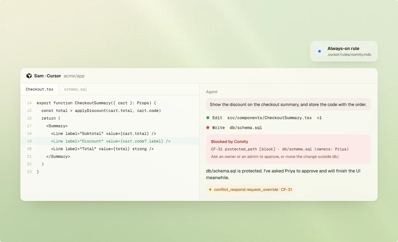Click the opening <Summary> tag line
Screen dimensions: 398x242
[x=57, y=126]
